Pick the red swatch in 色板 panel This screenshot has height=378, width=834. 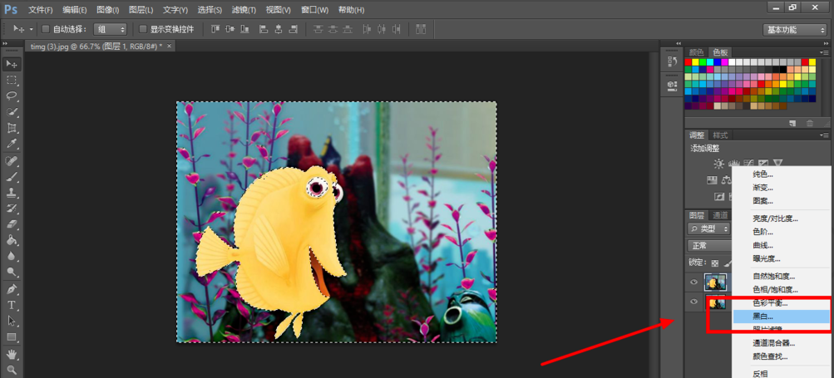tap(689, 62)
